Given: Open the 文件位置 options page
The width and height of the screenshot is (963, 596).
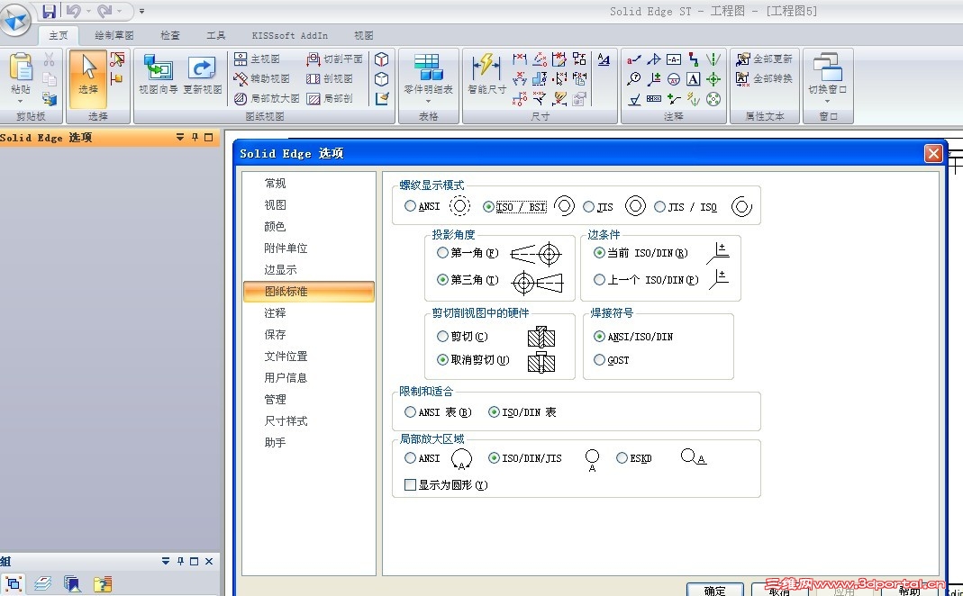Looking at the screenshot, I should tap(286, 356).
